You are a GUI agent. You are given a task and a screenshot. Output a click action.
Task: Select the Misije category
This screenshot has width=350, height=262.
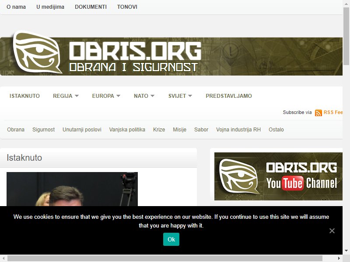pos(179,130)
